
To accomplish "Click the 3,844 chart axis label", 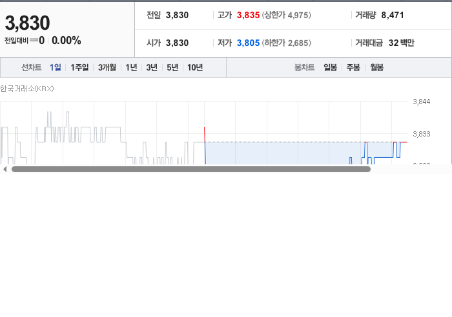I will point(422,102).
